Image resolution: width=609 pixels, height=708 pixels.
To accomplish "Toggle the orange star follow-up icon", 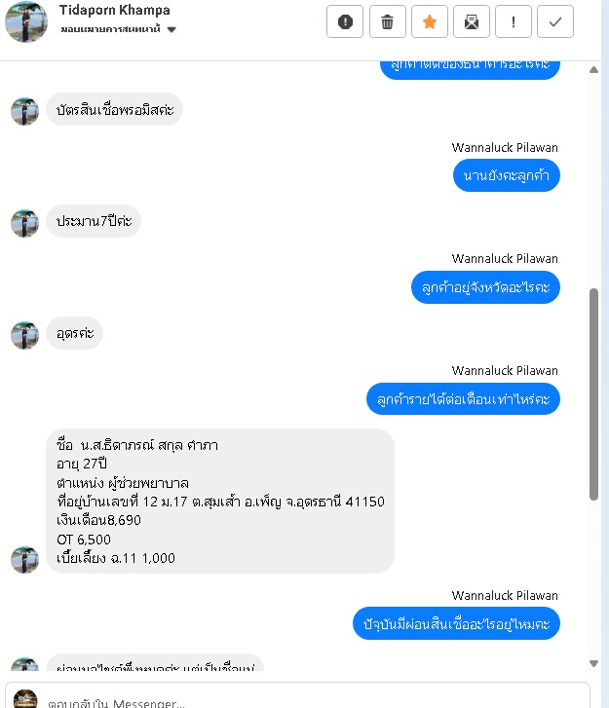I will click(429, 21).
